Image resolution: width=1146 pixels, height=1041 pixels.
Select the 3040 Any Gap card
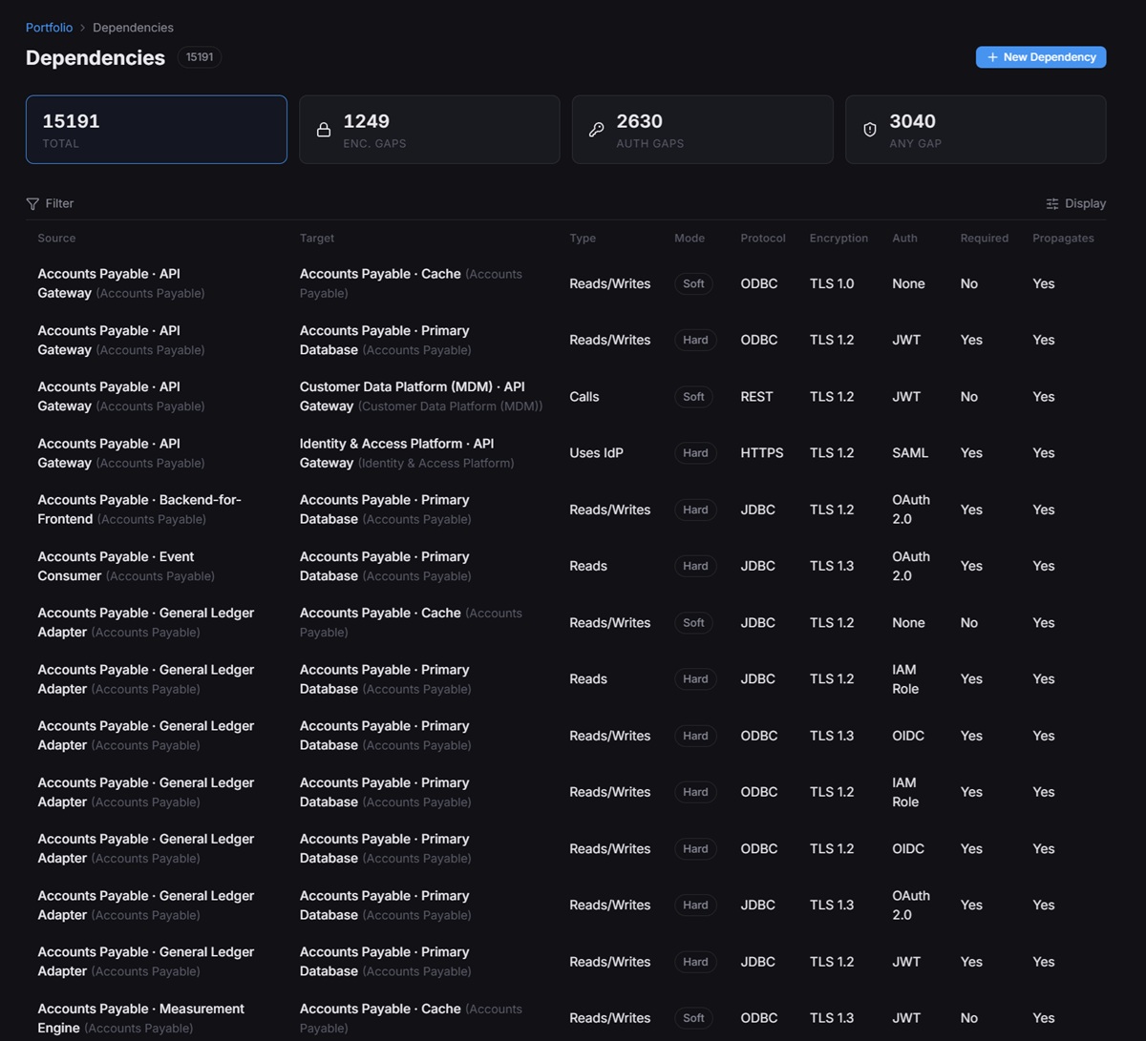[976, 130]
